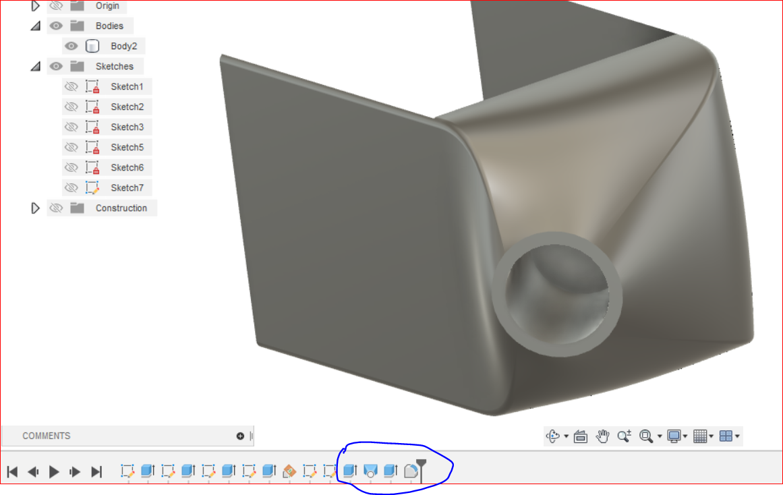The height and width of the screenshot is (495, 783).
Task: Open Grid and Snaps settings icon
Action: pyautogui.click(x=700, y=436)
